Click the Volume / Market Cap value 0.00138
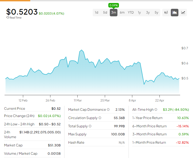 pyautogui.click(x=54, y=153)
